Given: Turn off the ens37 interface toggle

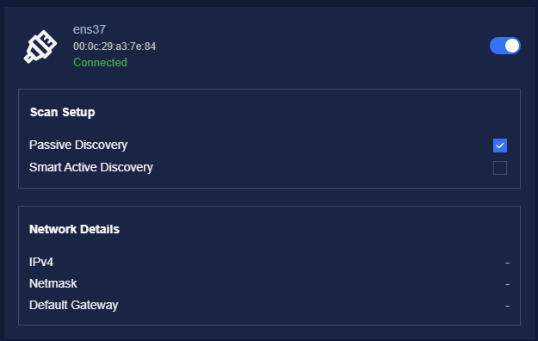Looking at the screenshot, I should [x=504, y=46].
